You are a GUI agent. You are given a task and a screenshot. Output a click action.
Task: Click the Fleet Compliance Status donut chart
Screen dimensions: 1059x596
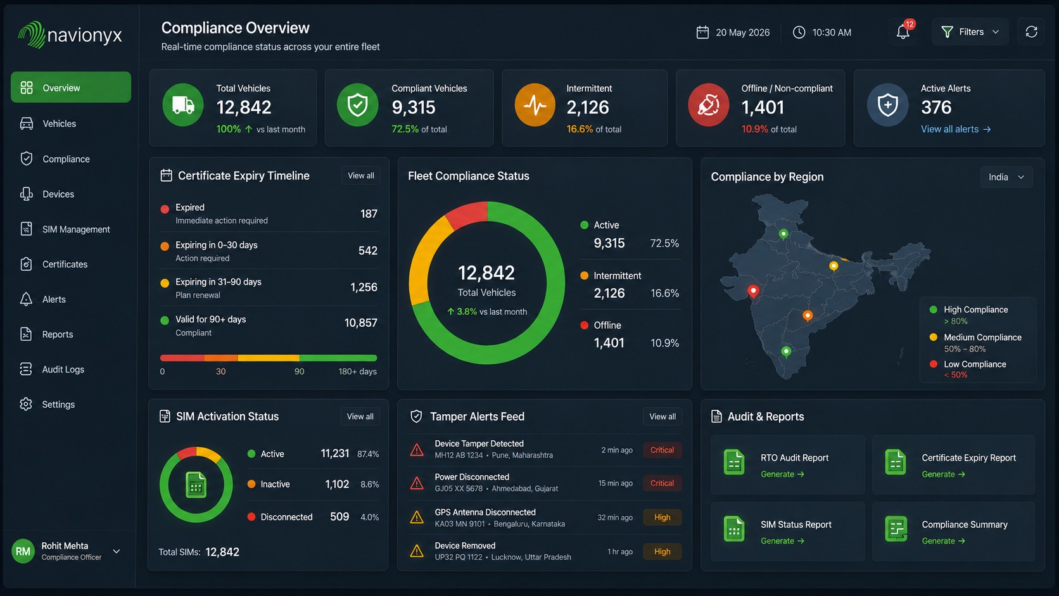(x=486, y=282)
